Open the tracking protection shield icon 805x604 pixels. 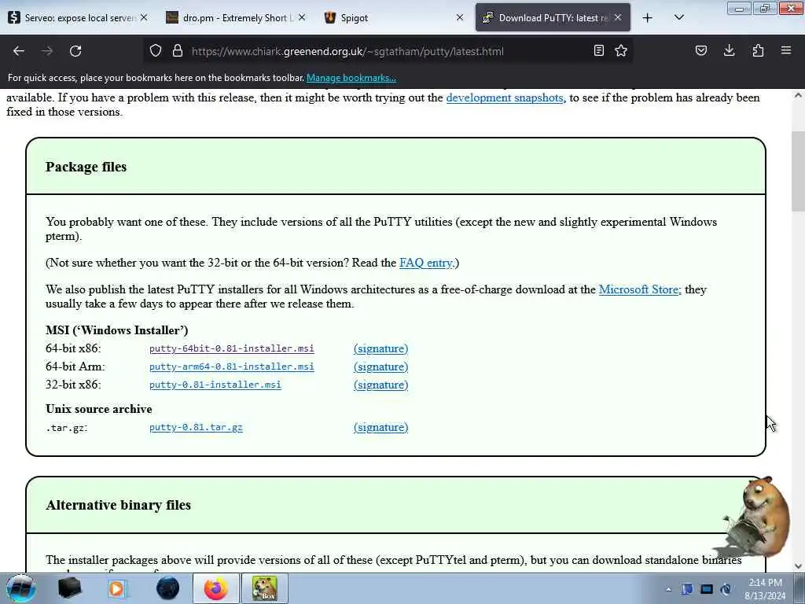[156, 51]
